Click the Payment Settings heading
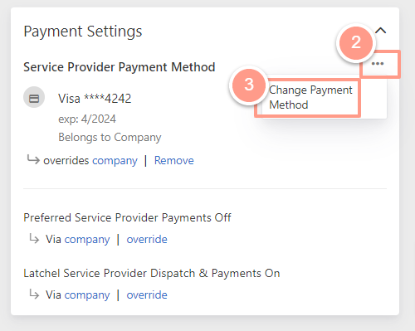 point(83,32)
